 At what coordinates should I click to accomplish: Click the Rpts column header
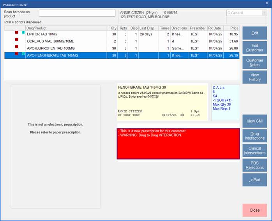tap(123, 28)
